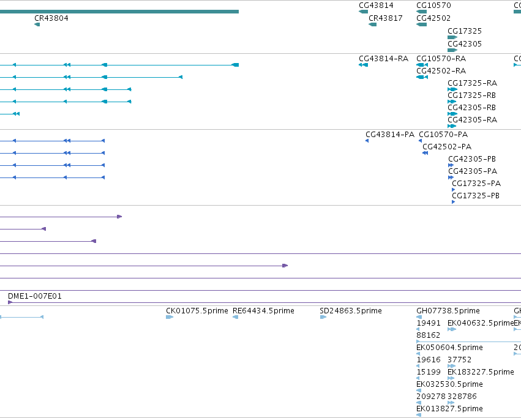Screen dimensions: 521x418
Task: Open the CR43817 gene feature
Action: point(372,24)
